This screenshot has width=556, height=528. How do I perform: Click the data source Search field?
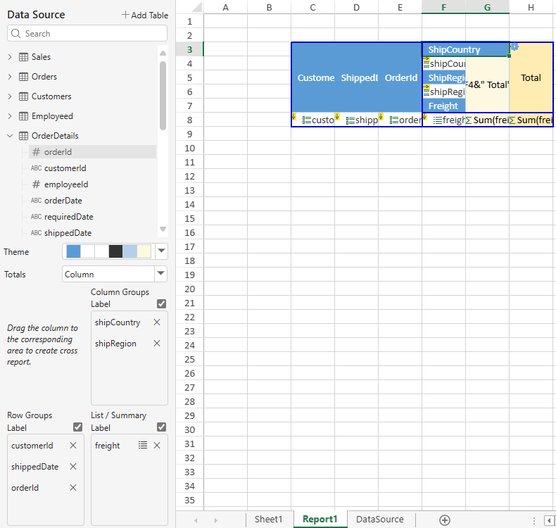[87, 33]
